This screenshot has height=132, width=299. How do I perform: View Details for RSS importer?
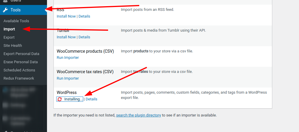click(84, 16)
